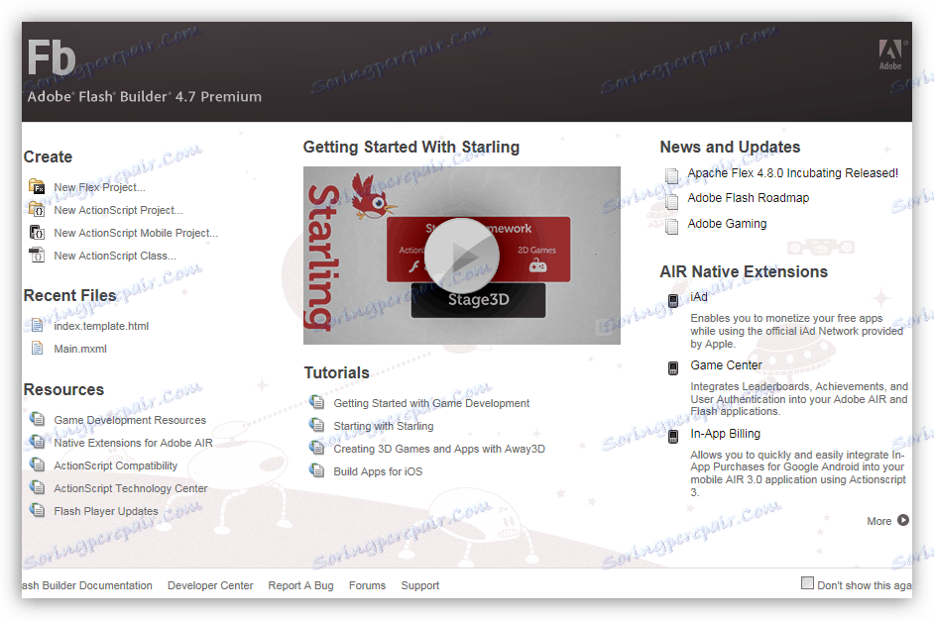Viewport: 934px width, 620px height.
Task: Open ActionScript Compatibility link
Action: tap(116, 465)
